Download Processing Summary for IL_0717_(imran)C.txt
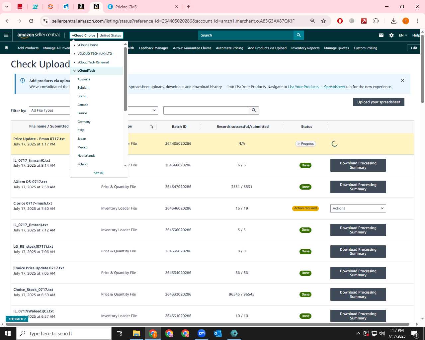The image size is (425, 340). 358,165
